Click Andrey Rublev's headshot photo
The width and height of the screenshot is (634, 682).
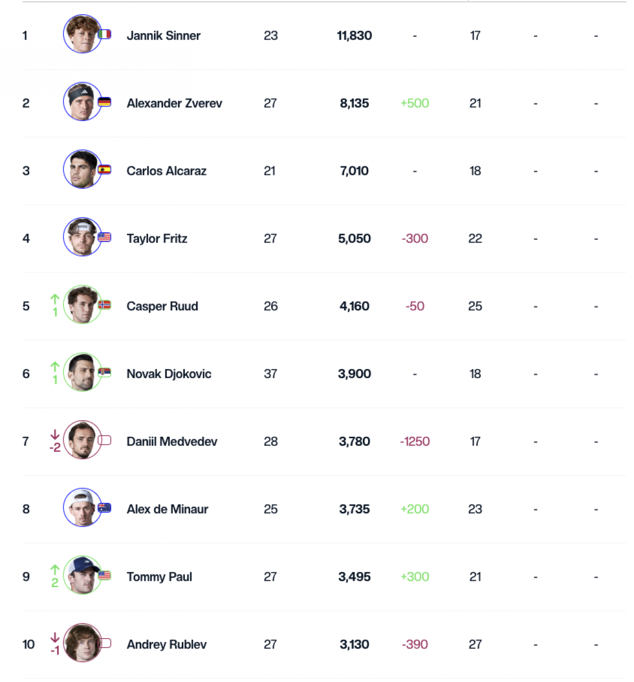click(x=83, y=643)
